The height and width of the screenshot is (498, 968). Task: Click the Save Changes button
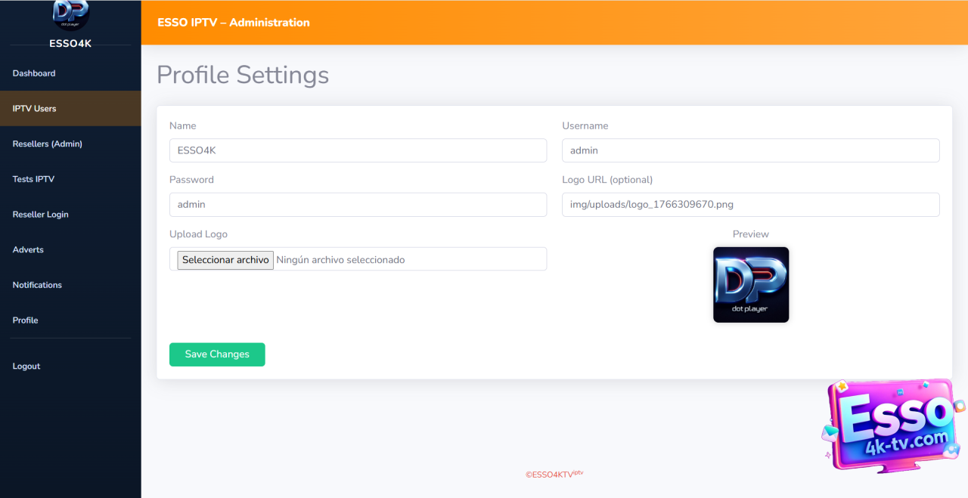(x=217, y=354)
